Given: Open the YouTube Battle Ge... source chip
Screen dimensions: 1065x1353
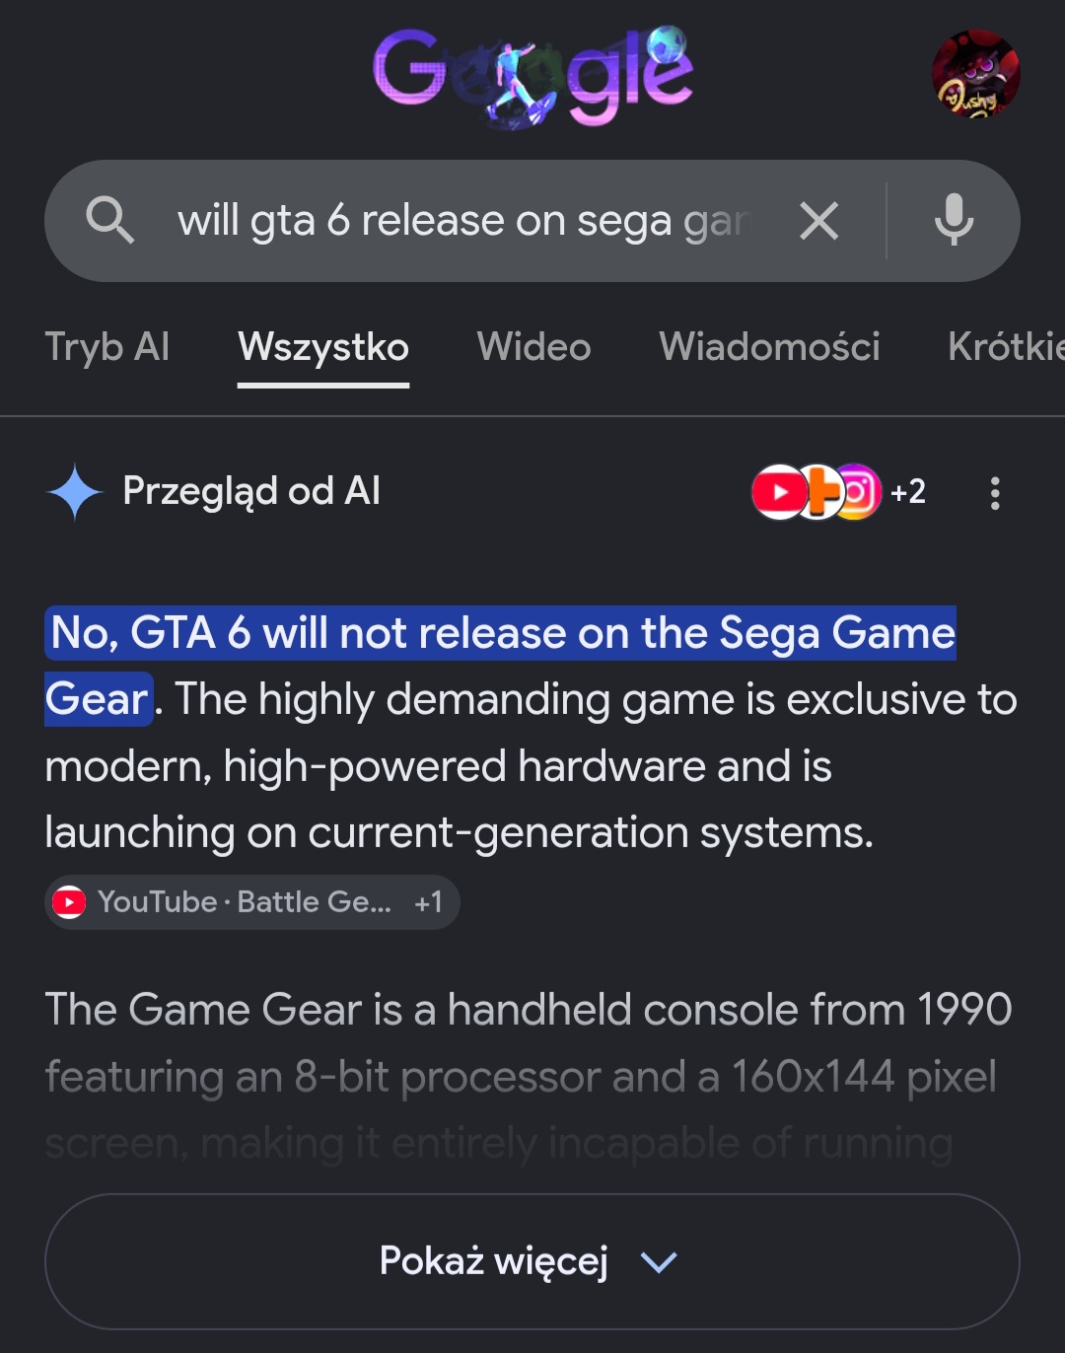Looking at the screenshot, I should 251,902.
